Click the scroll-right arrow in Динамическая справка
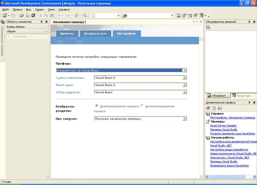This screenshot has height=185, width=257. (255, 177)
